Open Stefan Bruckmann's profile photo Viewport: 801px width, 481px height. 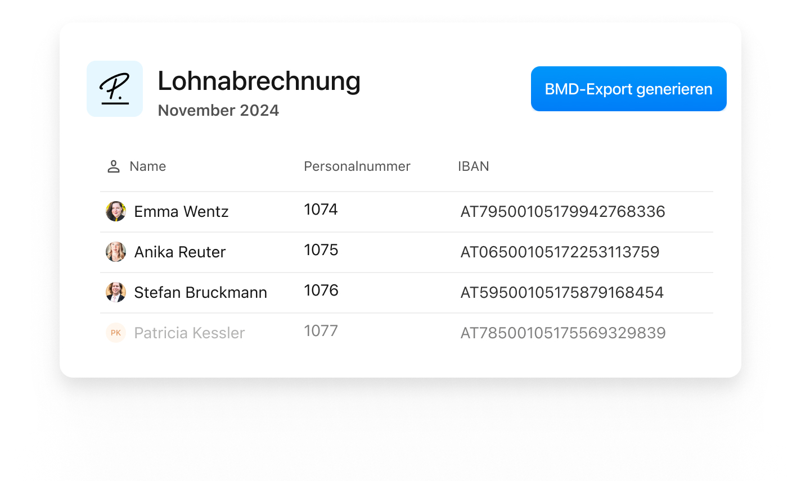[116, 292]
